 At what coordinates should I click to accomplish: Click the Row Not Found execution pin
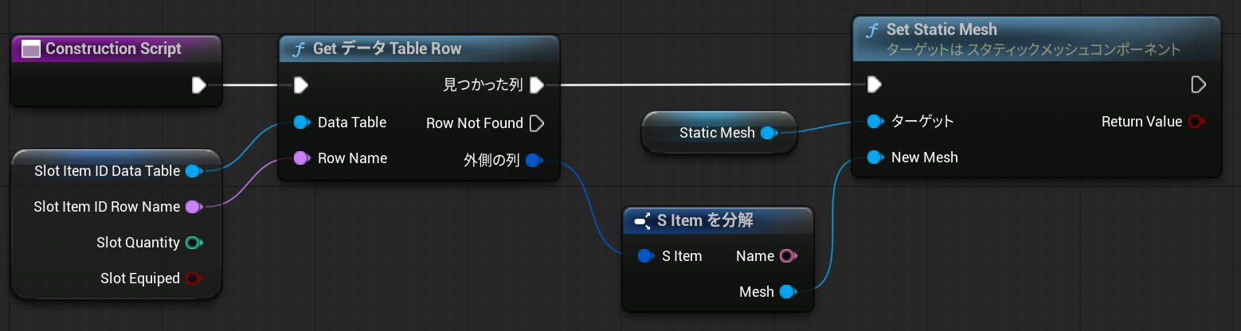coord(537,123)
